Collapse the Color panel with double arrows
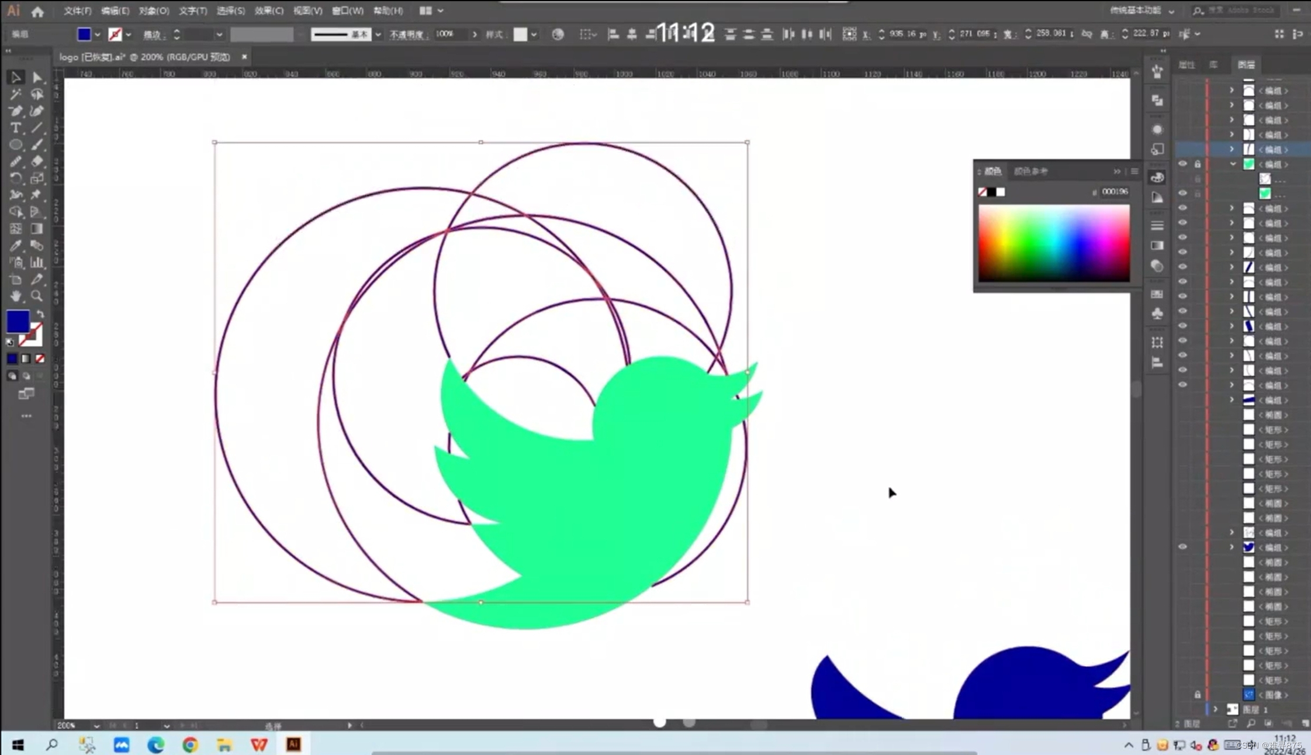 click(x=1117, y=171)
